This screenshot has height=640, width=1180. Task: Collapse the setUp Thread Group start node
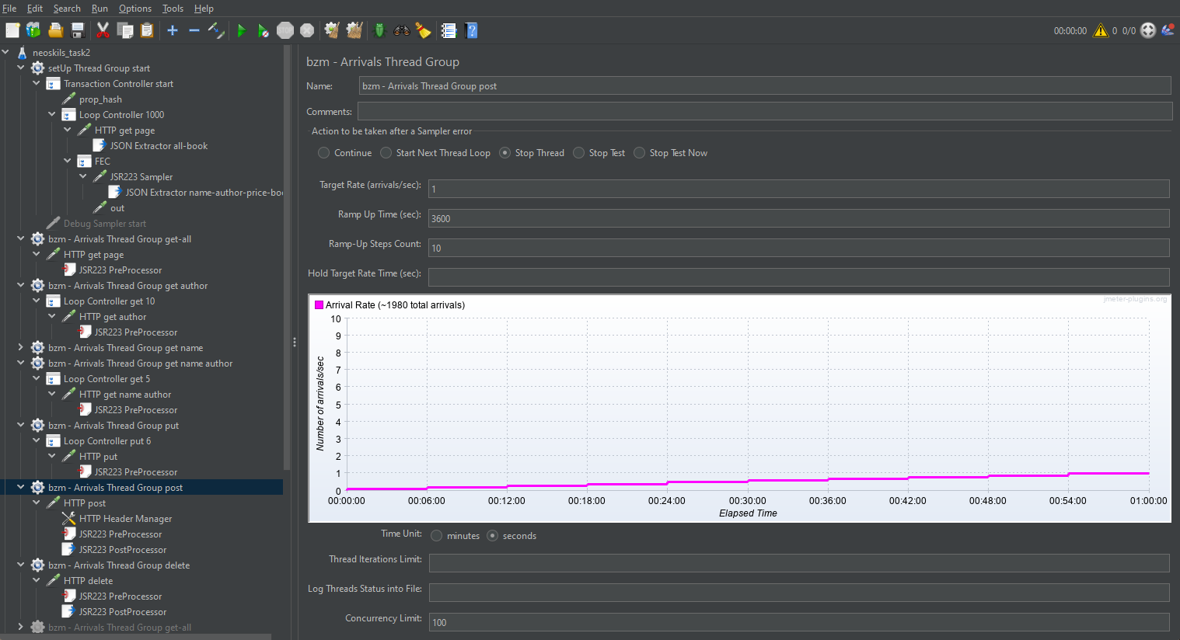coord(21,68)
